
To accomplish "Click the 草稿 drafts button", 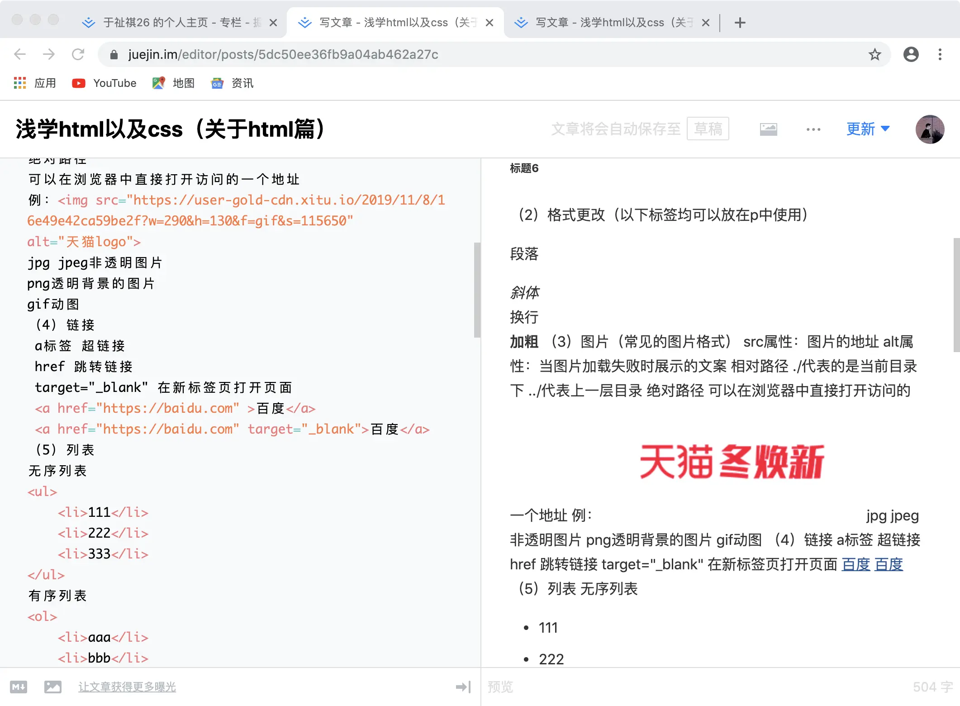I will (x=708, y=129).
